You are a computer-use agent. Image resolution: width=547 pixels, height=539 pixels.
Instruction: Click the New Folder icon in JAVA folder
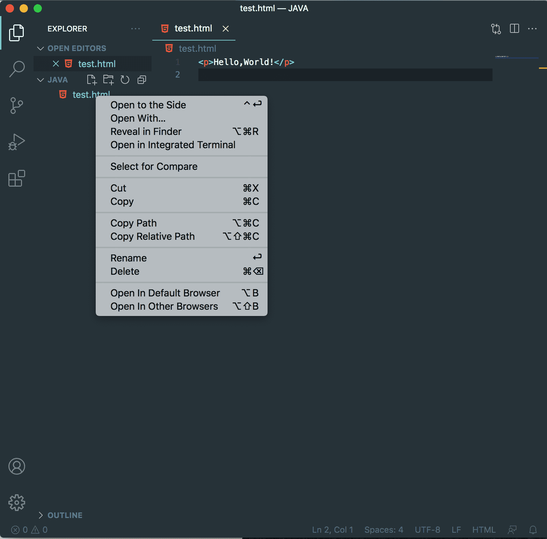(108, 80)
